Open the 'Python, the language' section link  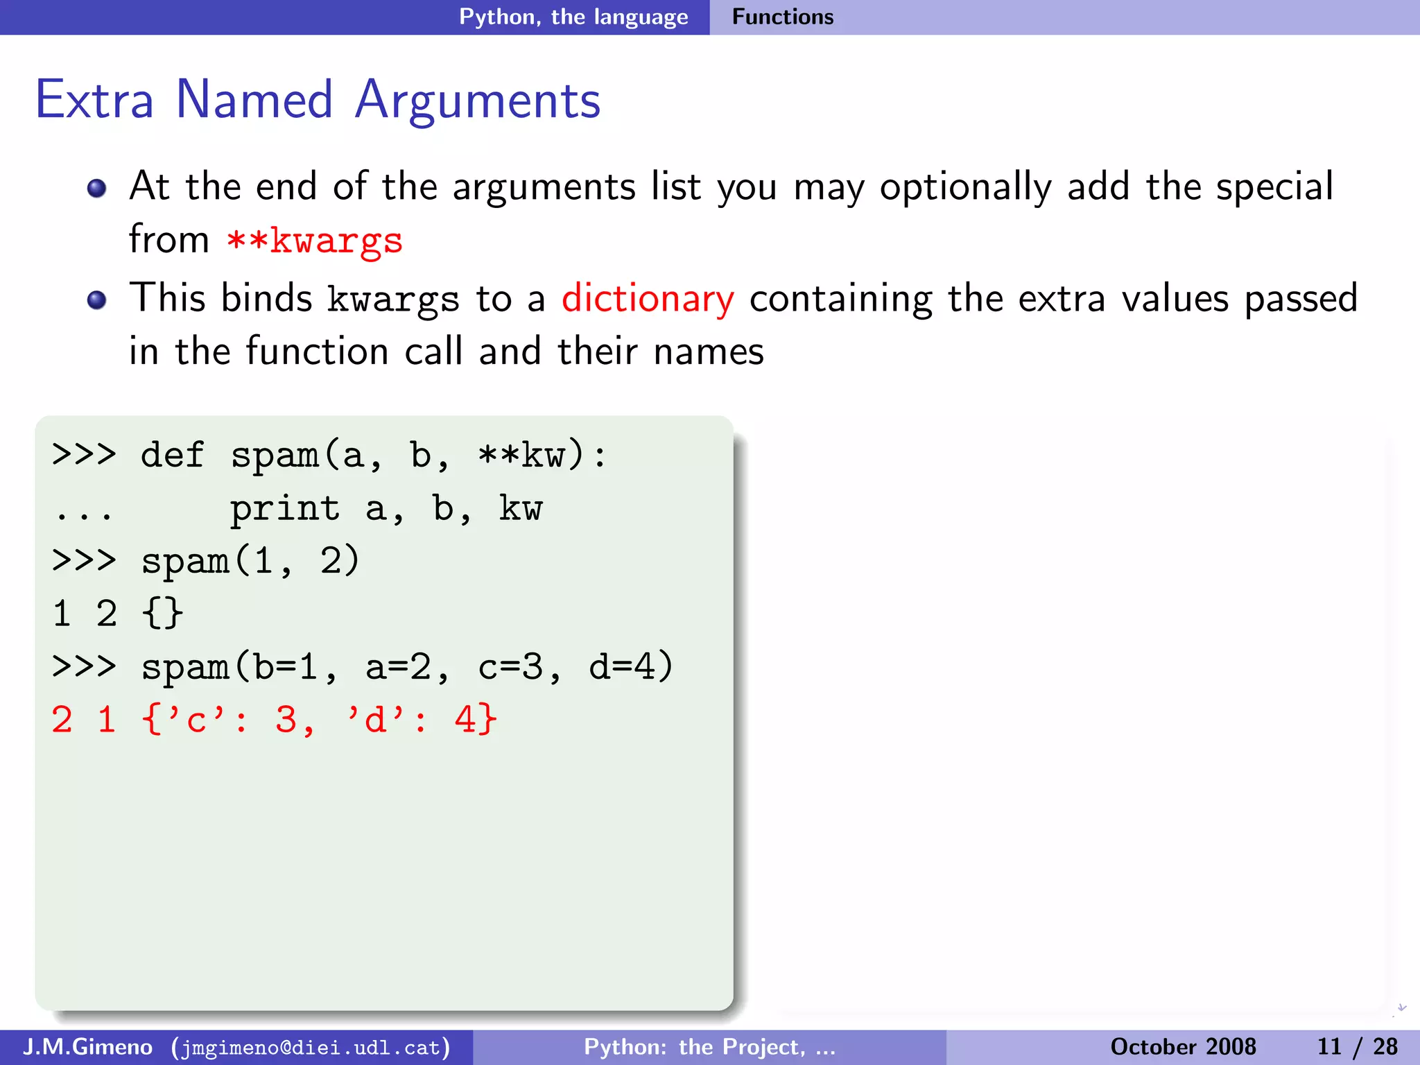[x=573, y=17]
